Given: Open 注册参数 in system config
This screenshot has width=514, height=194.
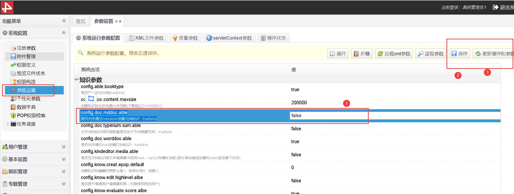Looking at the screenshot, I should (26, 48).
